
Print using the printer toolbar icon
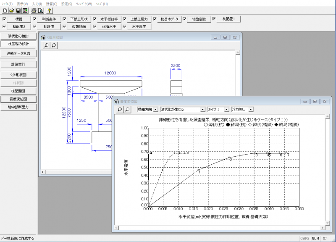(34, 11)
